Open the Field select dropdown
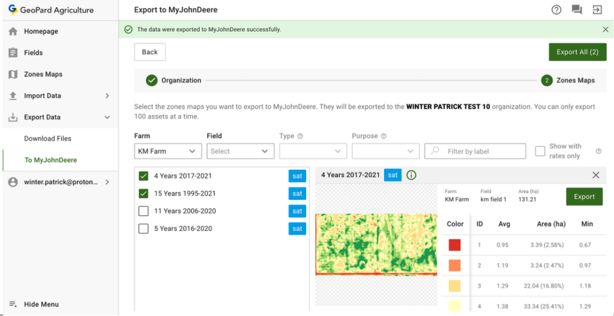The height and width of the screenshot is (316, 614). 240,152
